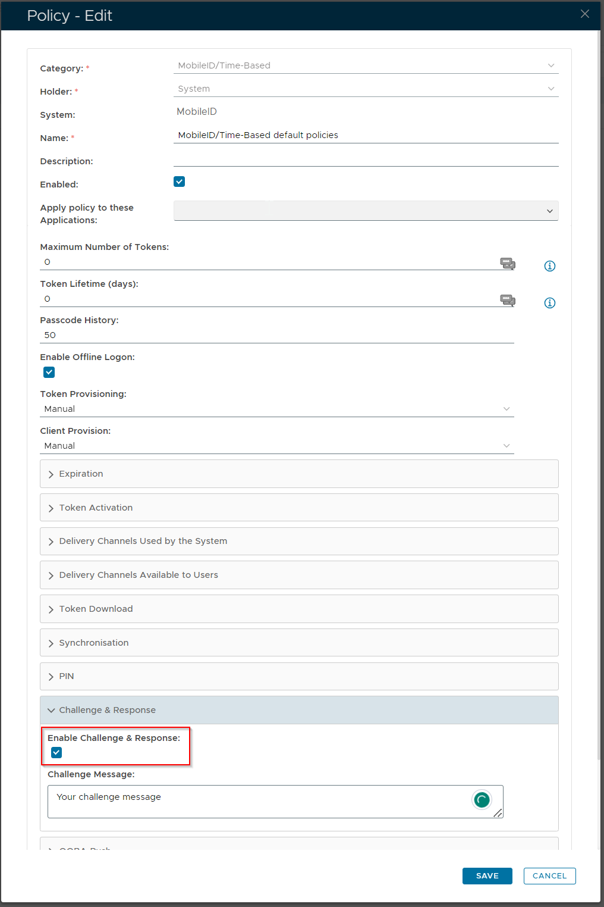
Task: Click the Maximum Number of Tokens info icon
Action: 550,266
